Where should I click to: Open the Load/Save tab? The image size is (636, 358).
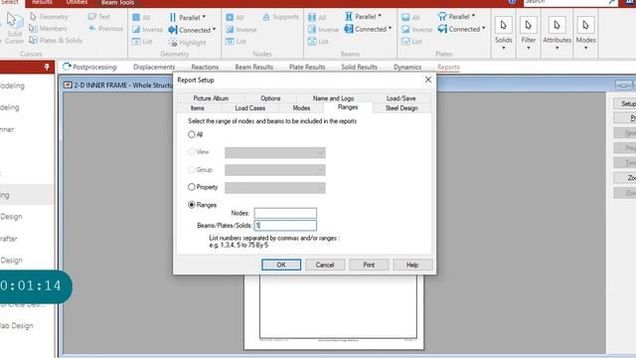pos(400,98)
